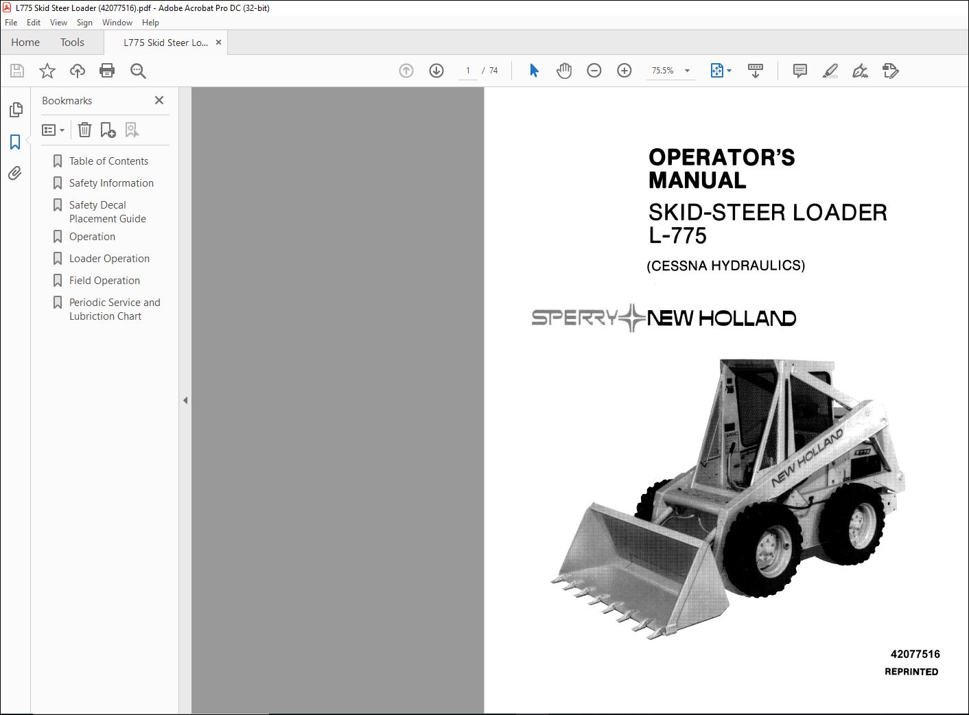Click the current page number field
This screenshot has width=969, height=715.
point(468,71)
